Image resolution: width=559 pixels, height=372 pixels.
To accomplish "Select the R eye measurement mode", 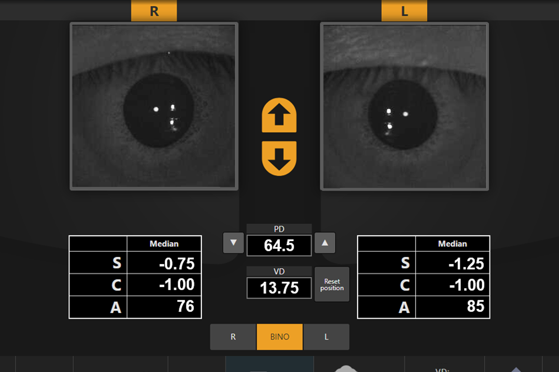I will 233,337.
